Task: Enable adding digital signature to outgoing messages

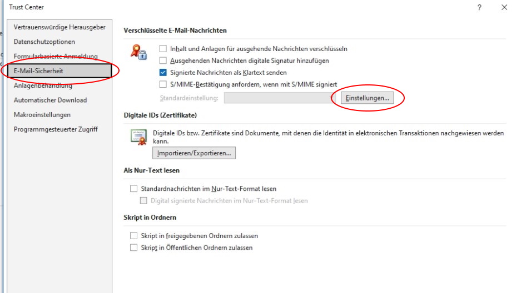Action: 163,60
